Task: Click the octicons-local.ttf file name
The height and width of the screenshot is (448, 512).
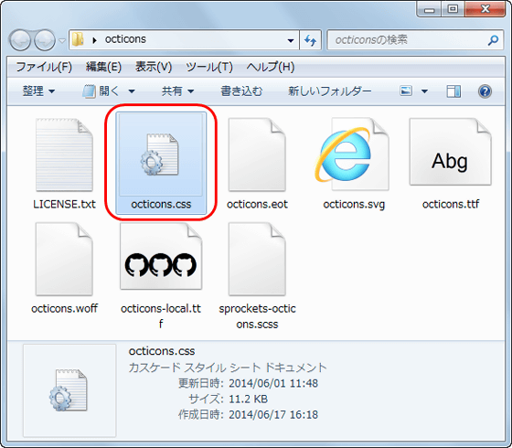Action: (x=161, y=316)
